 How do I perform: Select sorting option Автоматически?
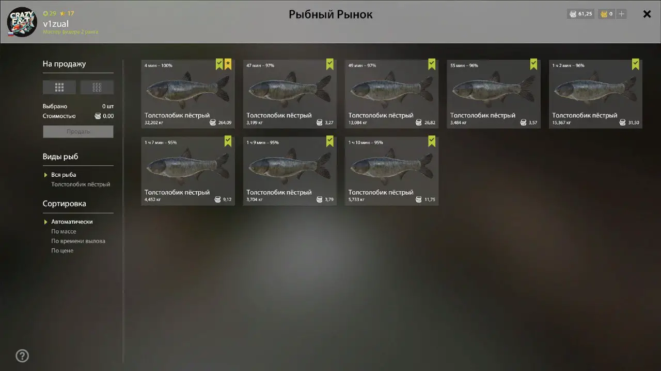[72, 222]
